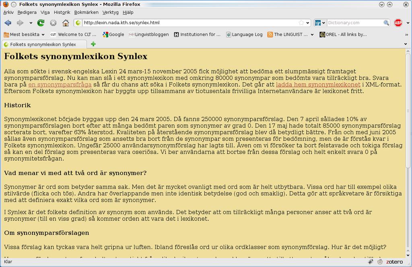Screen dimensions: 412x267
Task: Click the 'Klar' status bar text
Action: (8, 262)
